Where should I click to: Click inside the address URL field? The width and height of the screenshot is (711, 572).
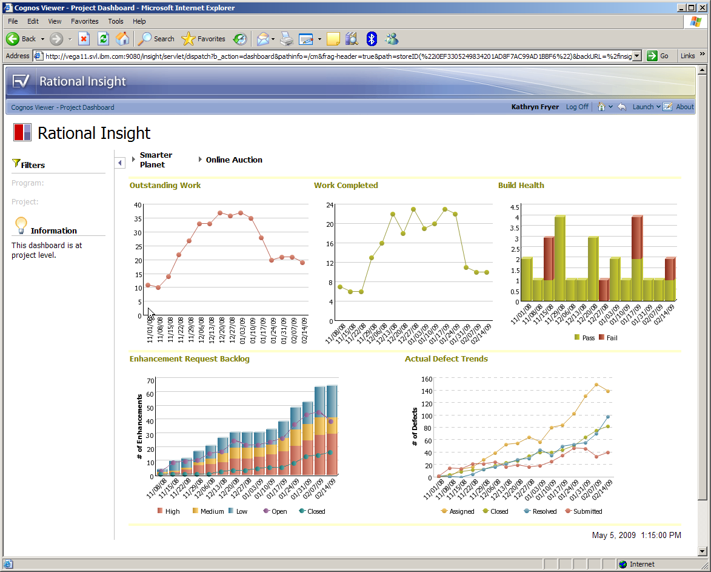[x=338, y=56]
